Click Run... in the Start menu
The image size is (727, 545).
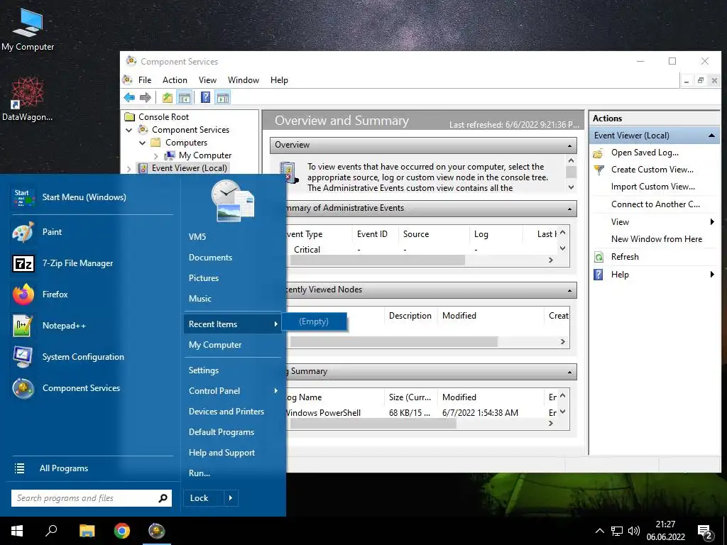tap(199, 473)
